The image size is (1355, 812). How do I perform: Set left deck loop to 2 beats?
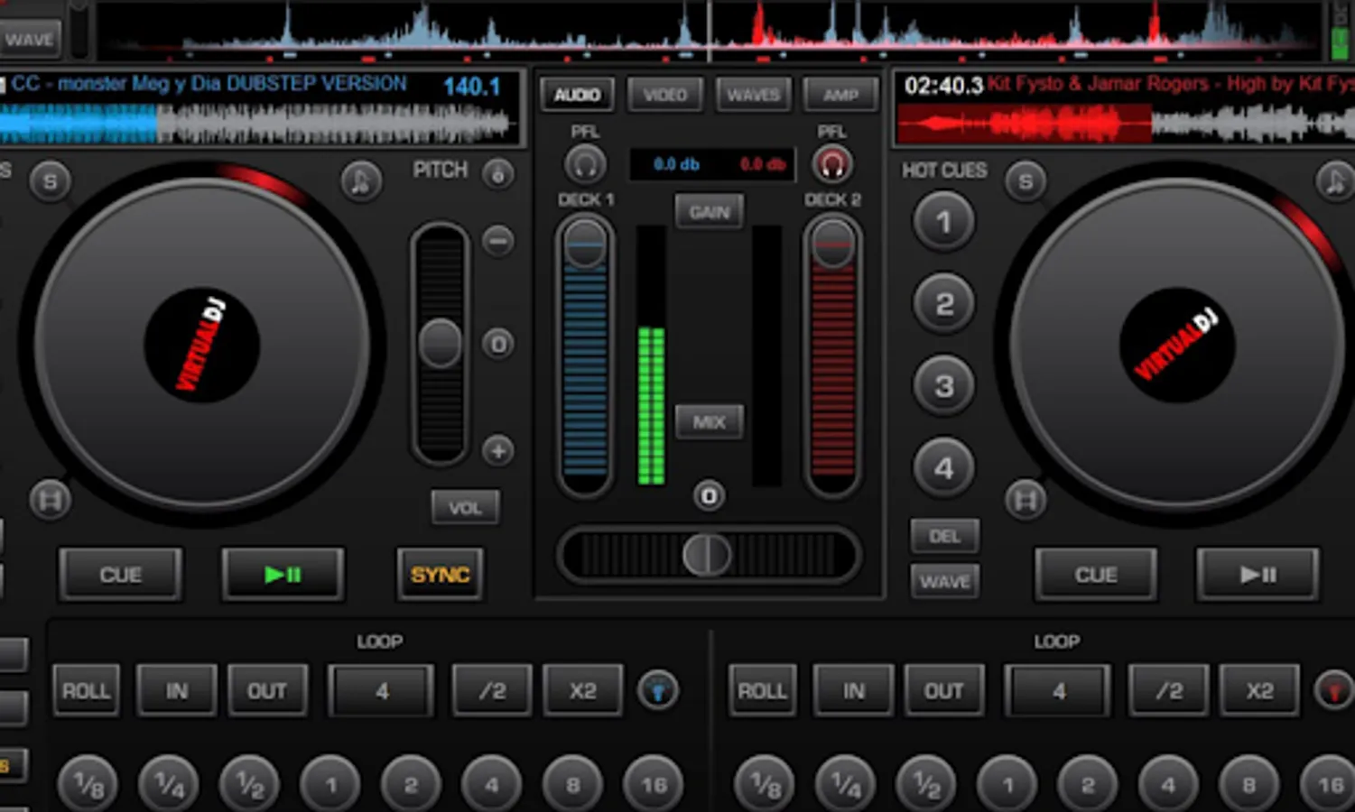[x=411, y=785]
